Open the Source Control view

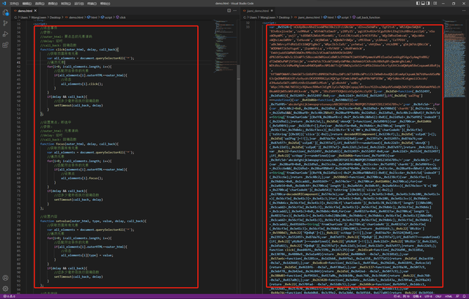tap(5, 23)
